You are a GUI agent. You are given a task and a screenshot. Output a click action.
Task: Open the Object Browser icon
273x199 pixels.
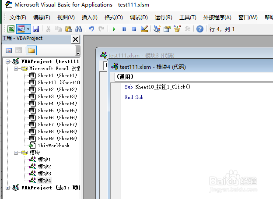tap(177, 29)
